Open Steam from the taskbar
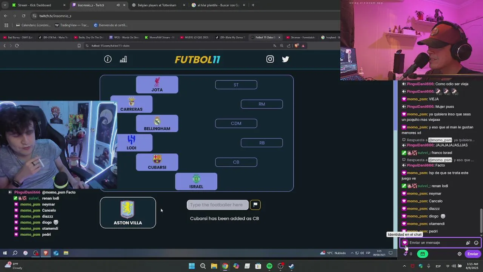This screenshot has width=483, height=272. click(291, 266)
